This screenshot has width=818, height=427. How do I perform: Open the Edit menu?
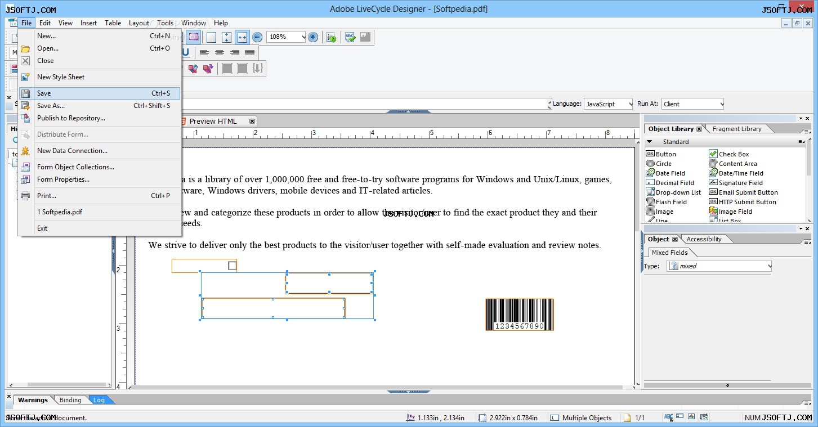click(x=45, y=23)
